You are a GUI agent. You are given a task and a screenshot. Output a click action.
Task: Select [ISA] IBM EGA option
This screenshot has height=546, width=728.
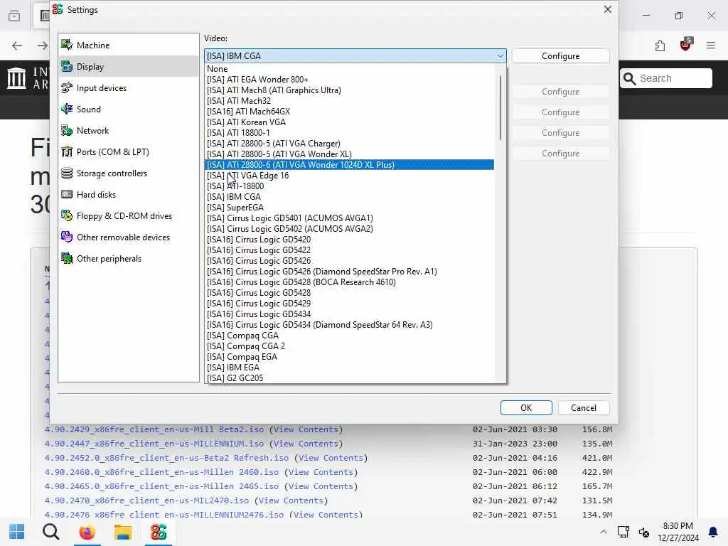(x=349, y=368)
